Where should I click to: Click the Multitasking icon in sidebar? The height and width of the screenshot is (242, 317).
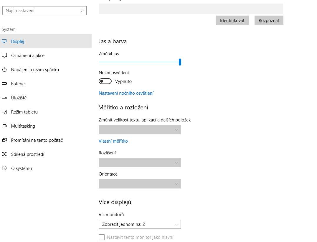point(4,126)
